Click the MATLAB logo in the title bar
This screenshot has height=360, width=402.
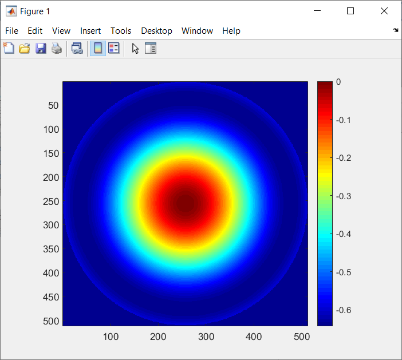pyautogui.click(x=11, y=11)
